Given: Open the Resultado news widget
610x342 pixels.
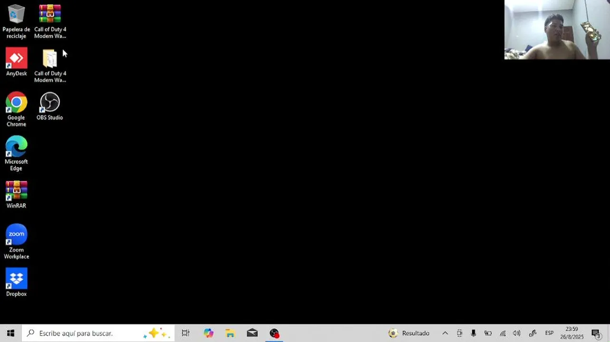Looking at the screenshot, I should click(x=409, y=333).
